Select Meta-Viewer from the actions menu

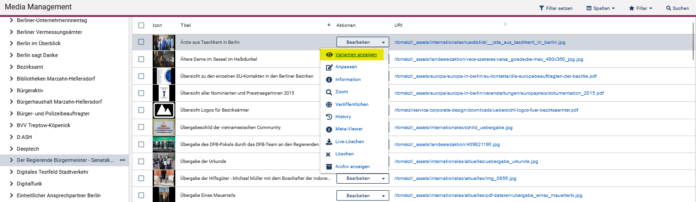(349, 129)
